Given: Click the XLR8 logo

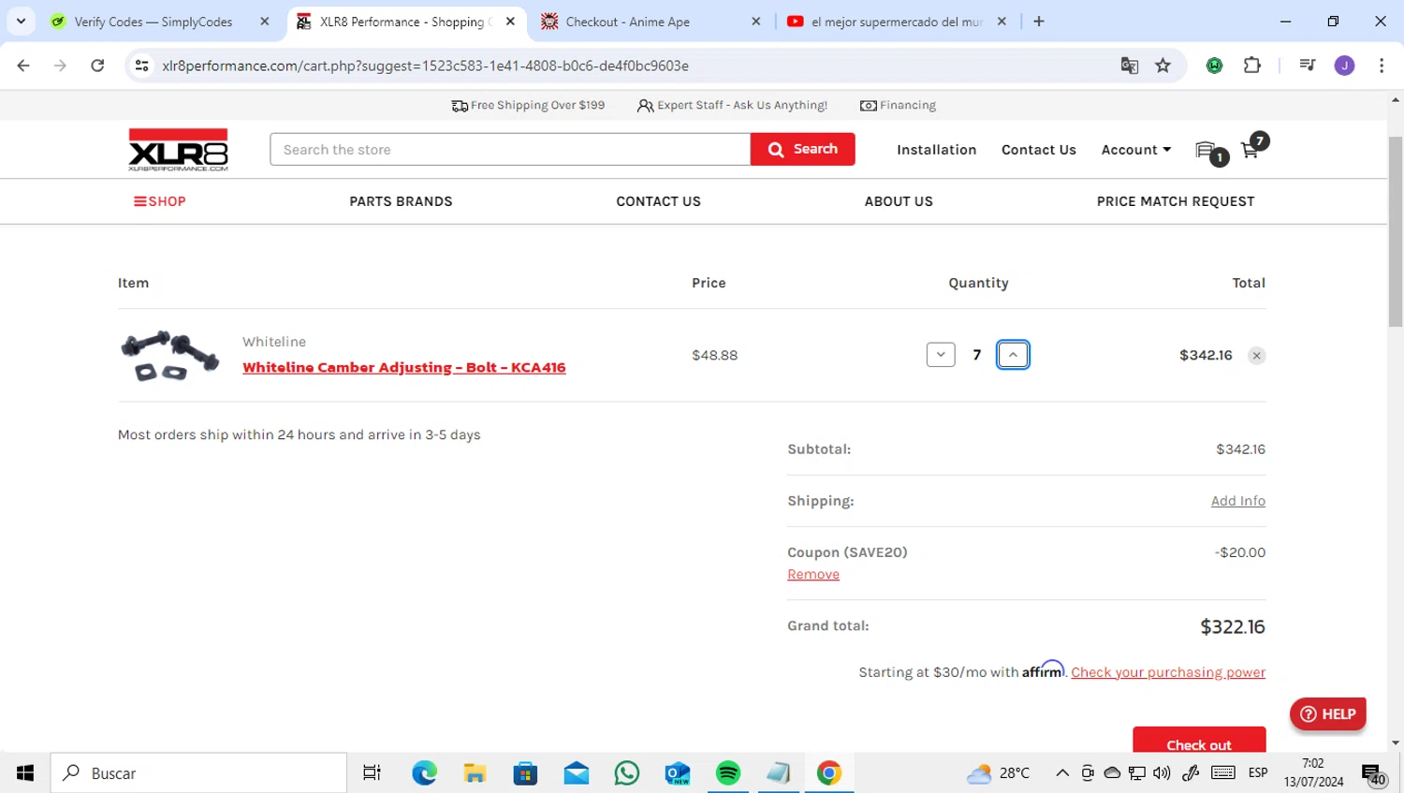Looking at the screenshot, I should click(178, 150).
